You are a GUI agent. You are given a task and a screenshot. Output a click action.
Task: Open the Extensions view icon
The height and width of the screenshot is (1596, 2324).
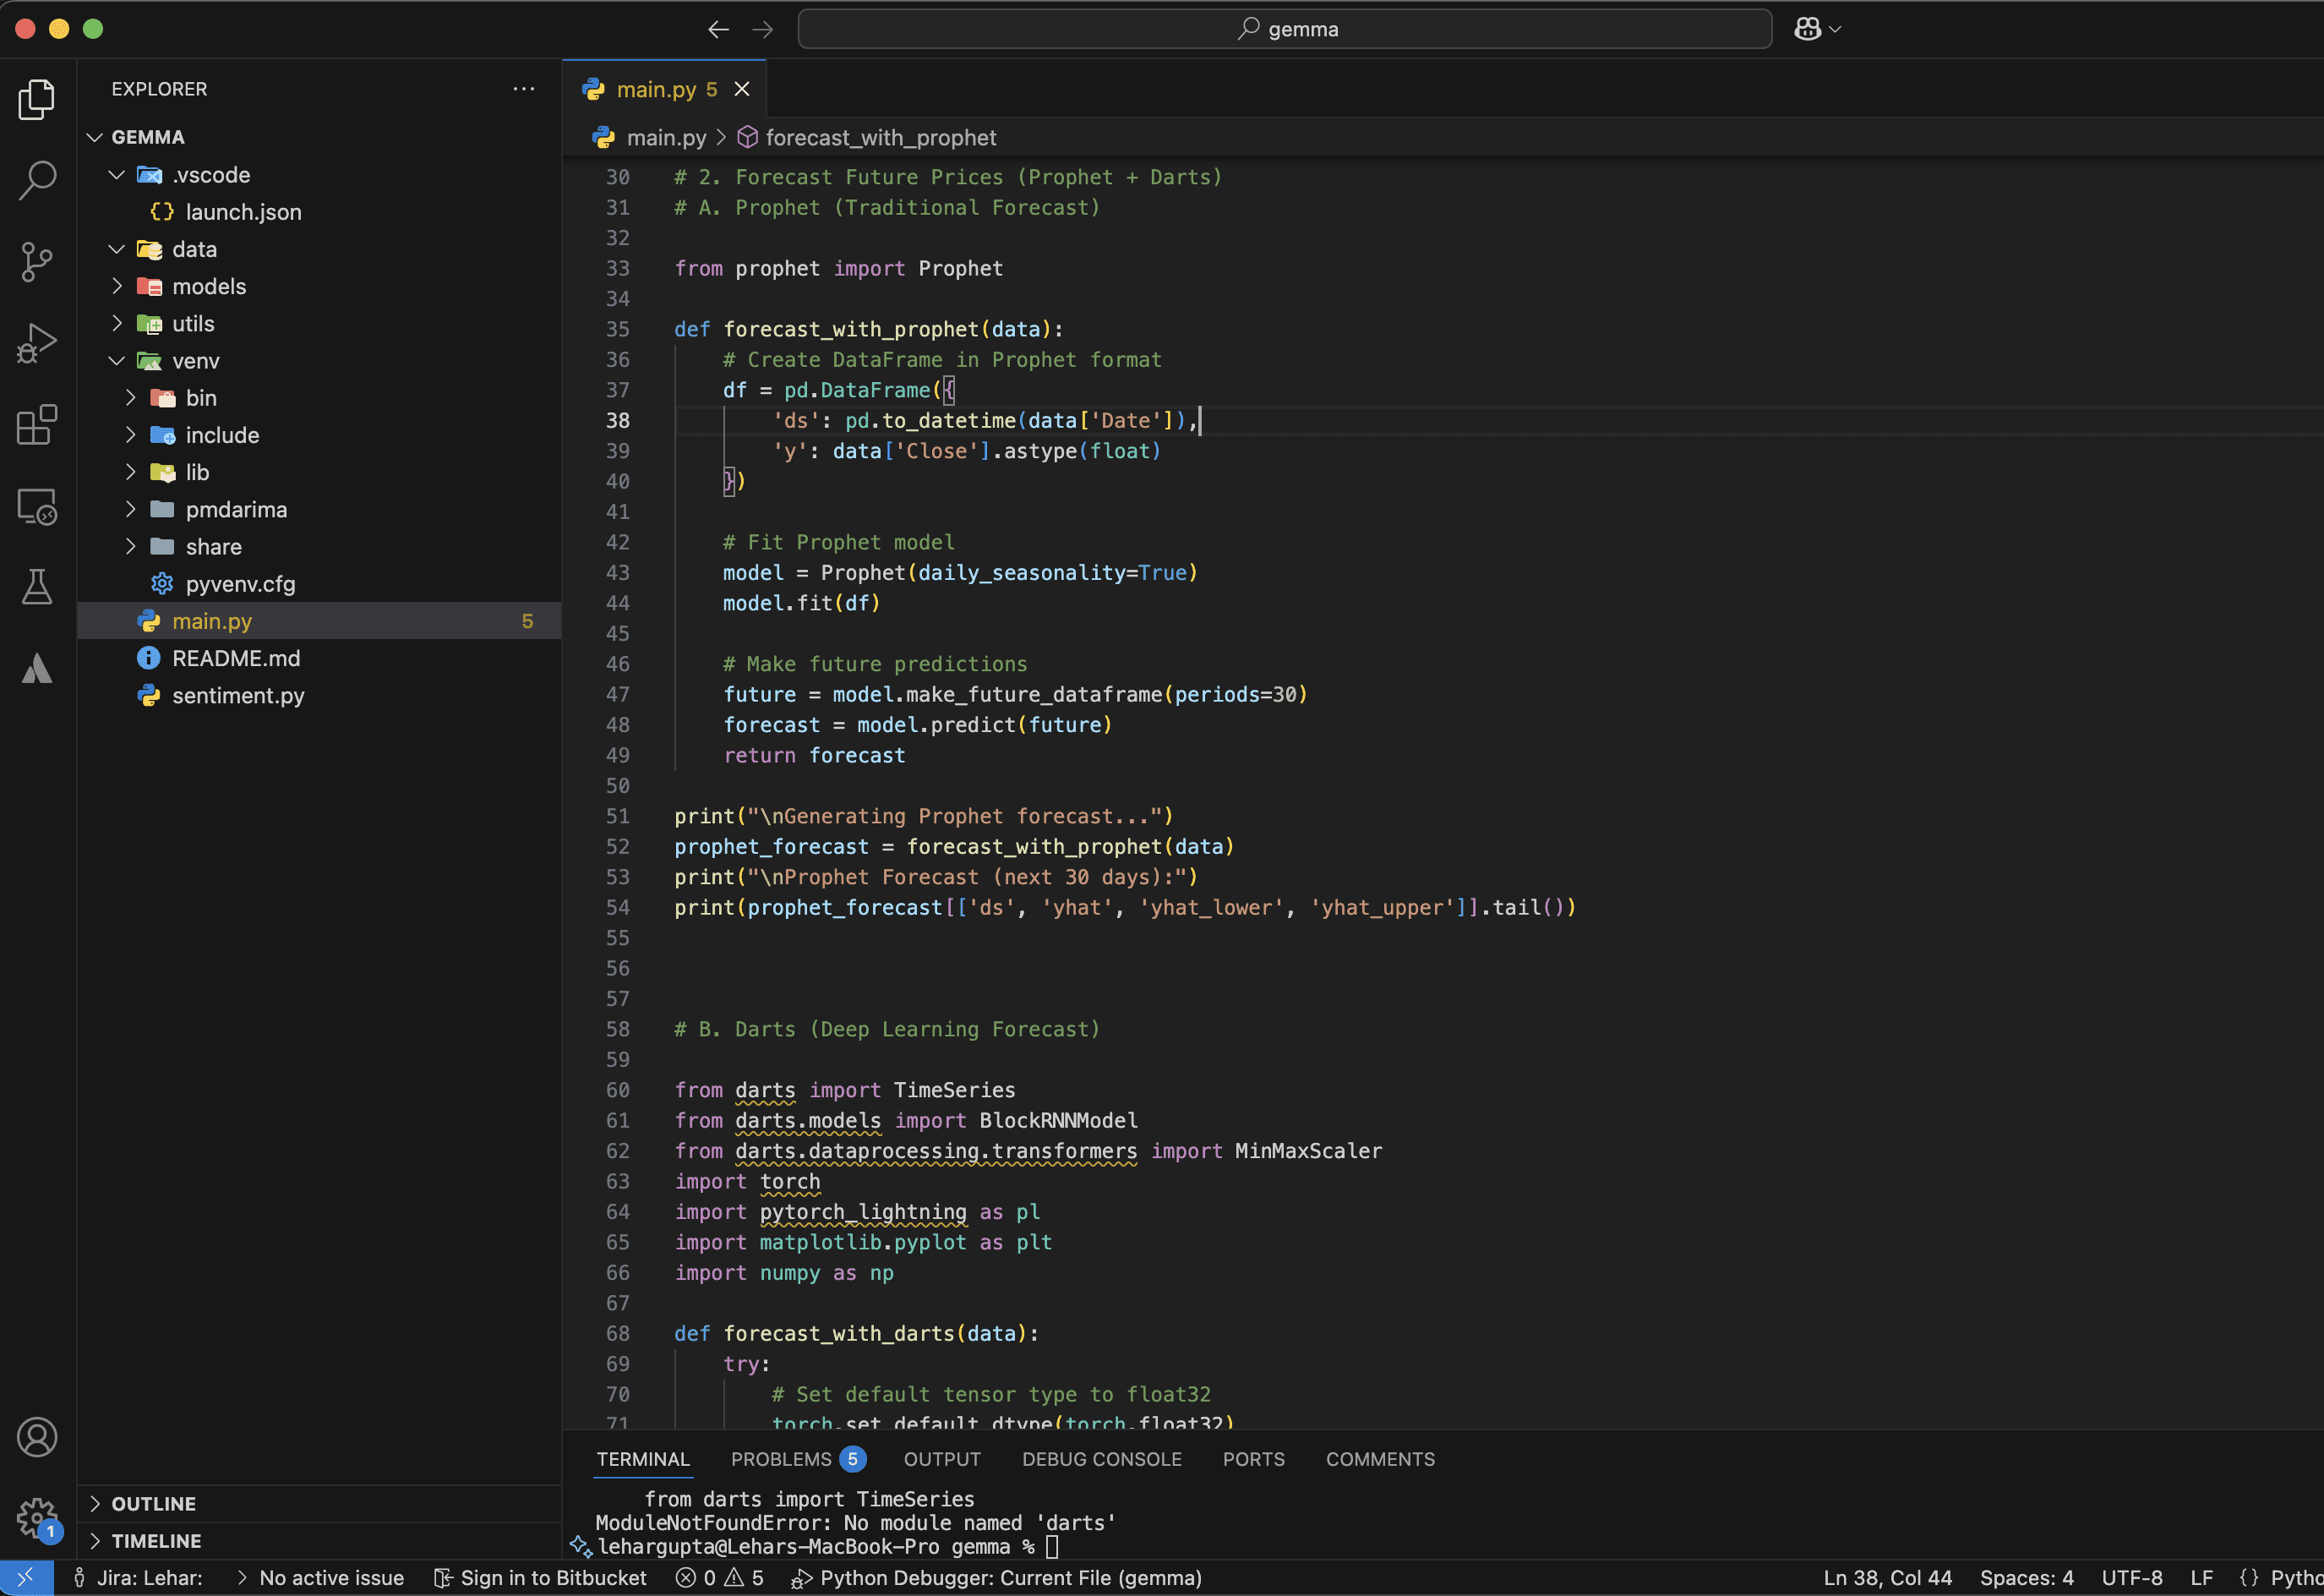[x=37, y=425]
